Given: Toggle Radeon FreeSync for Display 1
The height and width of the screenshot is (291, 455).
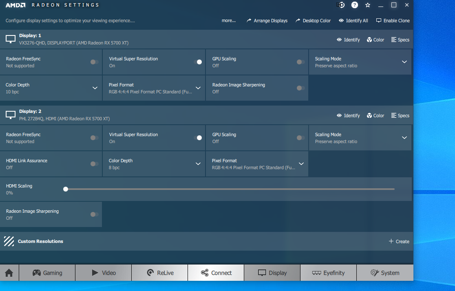Looking at the screenshot, I should (x=94, y=62).
